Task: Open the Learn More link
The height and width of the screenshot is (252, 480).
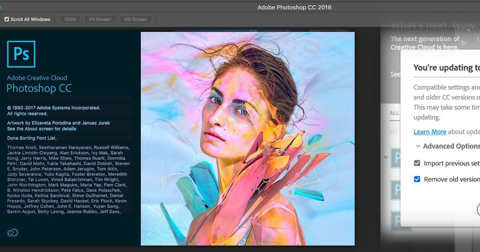Action: coord(430,132)
